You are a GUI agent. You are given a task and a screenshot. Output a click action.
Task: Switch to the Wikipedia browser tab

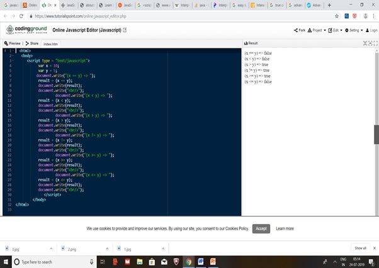pos(183,5)
